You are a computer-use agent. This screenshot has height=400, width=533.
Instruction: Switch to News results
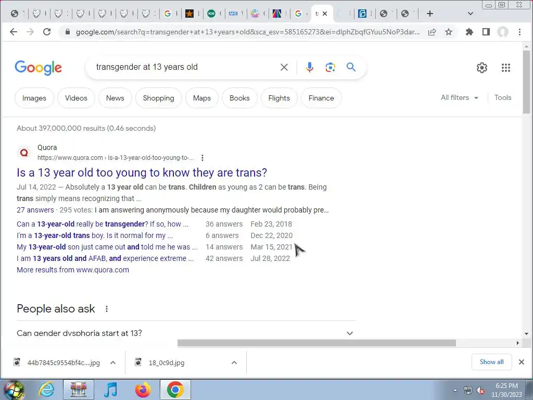115,98
